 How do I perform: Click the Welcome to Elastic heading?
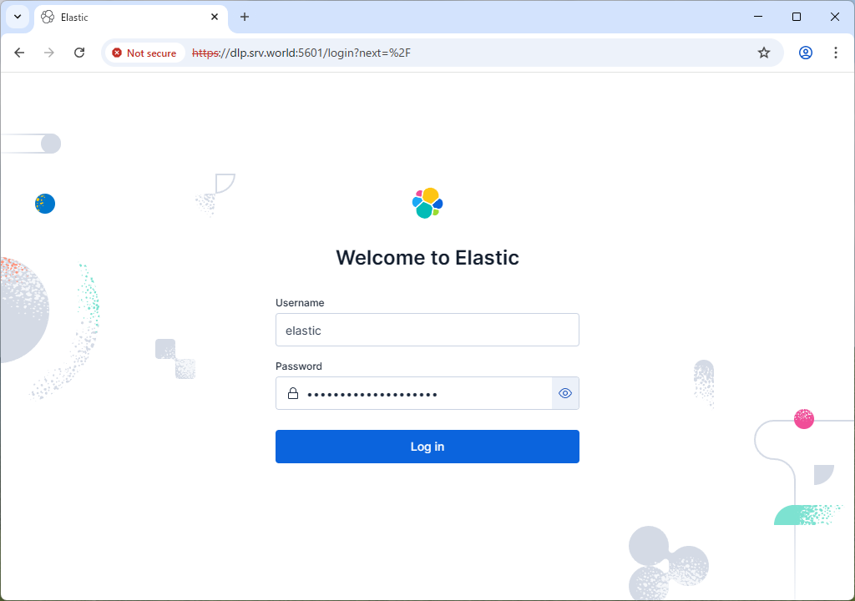[x=427, y=257]
